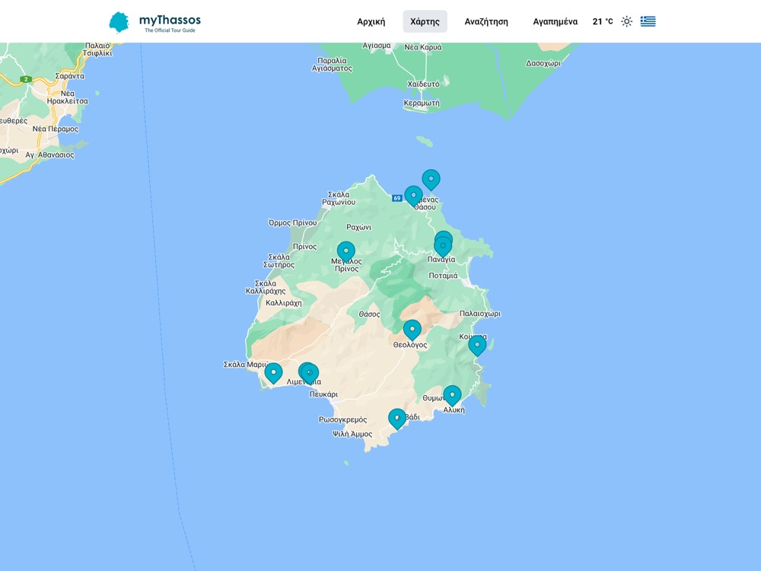Click the Σκάλα Καλλιράχης label

(x=266, y=288)
